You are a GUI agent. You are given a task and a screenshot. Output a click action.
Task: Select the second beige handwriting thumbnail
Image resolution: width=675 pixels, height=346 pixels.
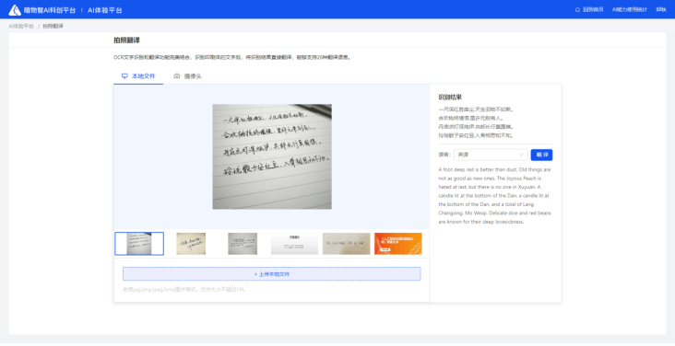point(191,244)
